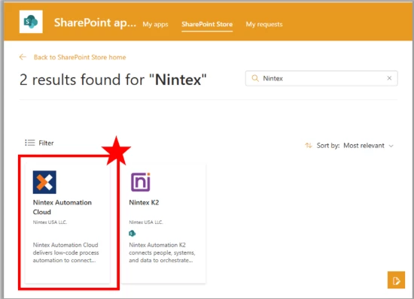This screenshot has width=414, height=299.
Task: Clear the search box with X
Action: [x=389, y=78]
